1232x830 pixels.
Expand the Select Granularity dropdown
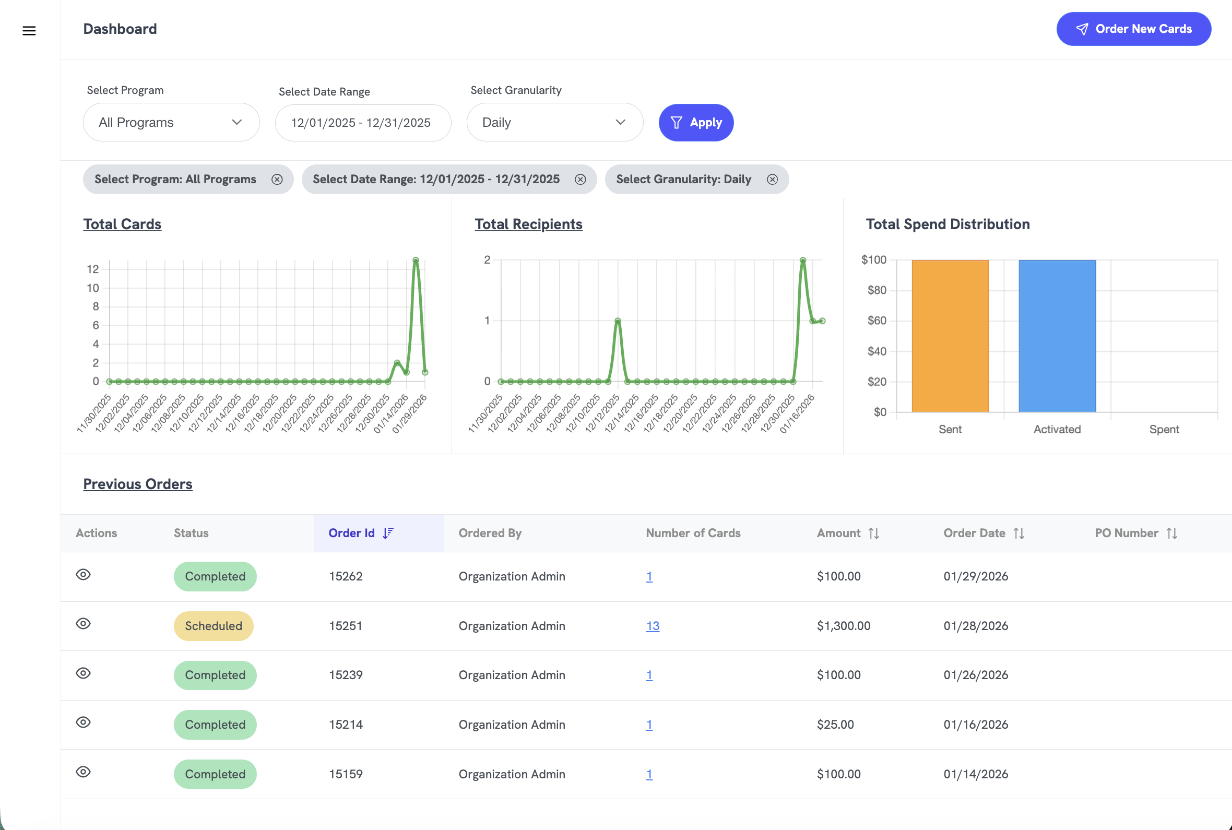coord(554,122)
